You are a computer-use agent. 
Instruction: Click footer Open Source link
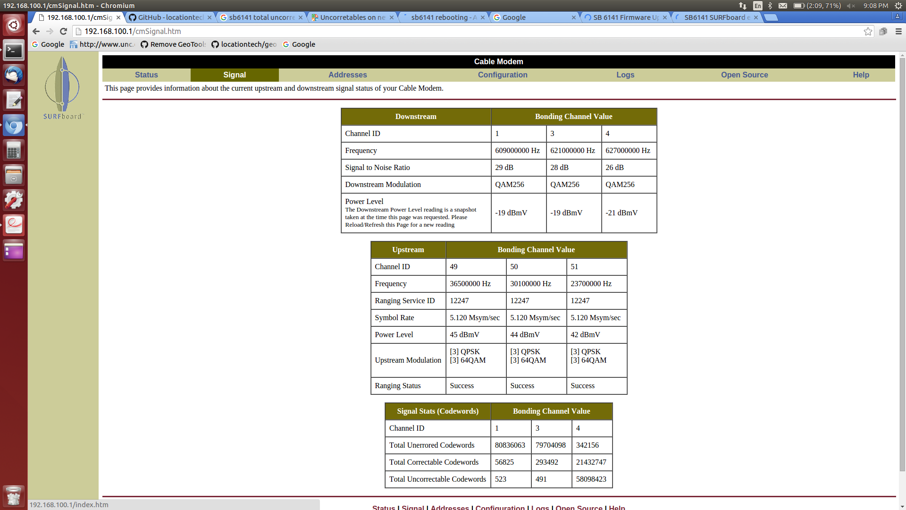[579, 508]
